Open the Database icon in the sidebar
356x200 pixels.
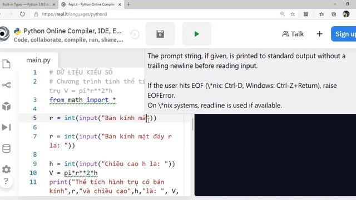pyautogui.click(x=6, y=148)
